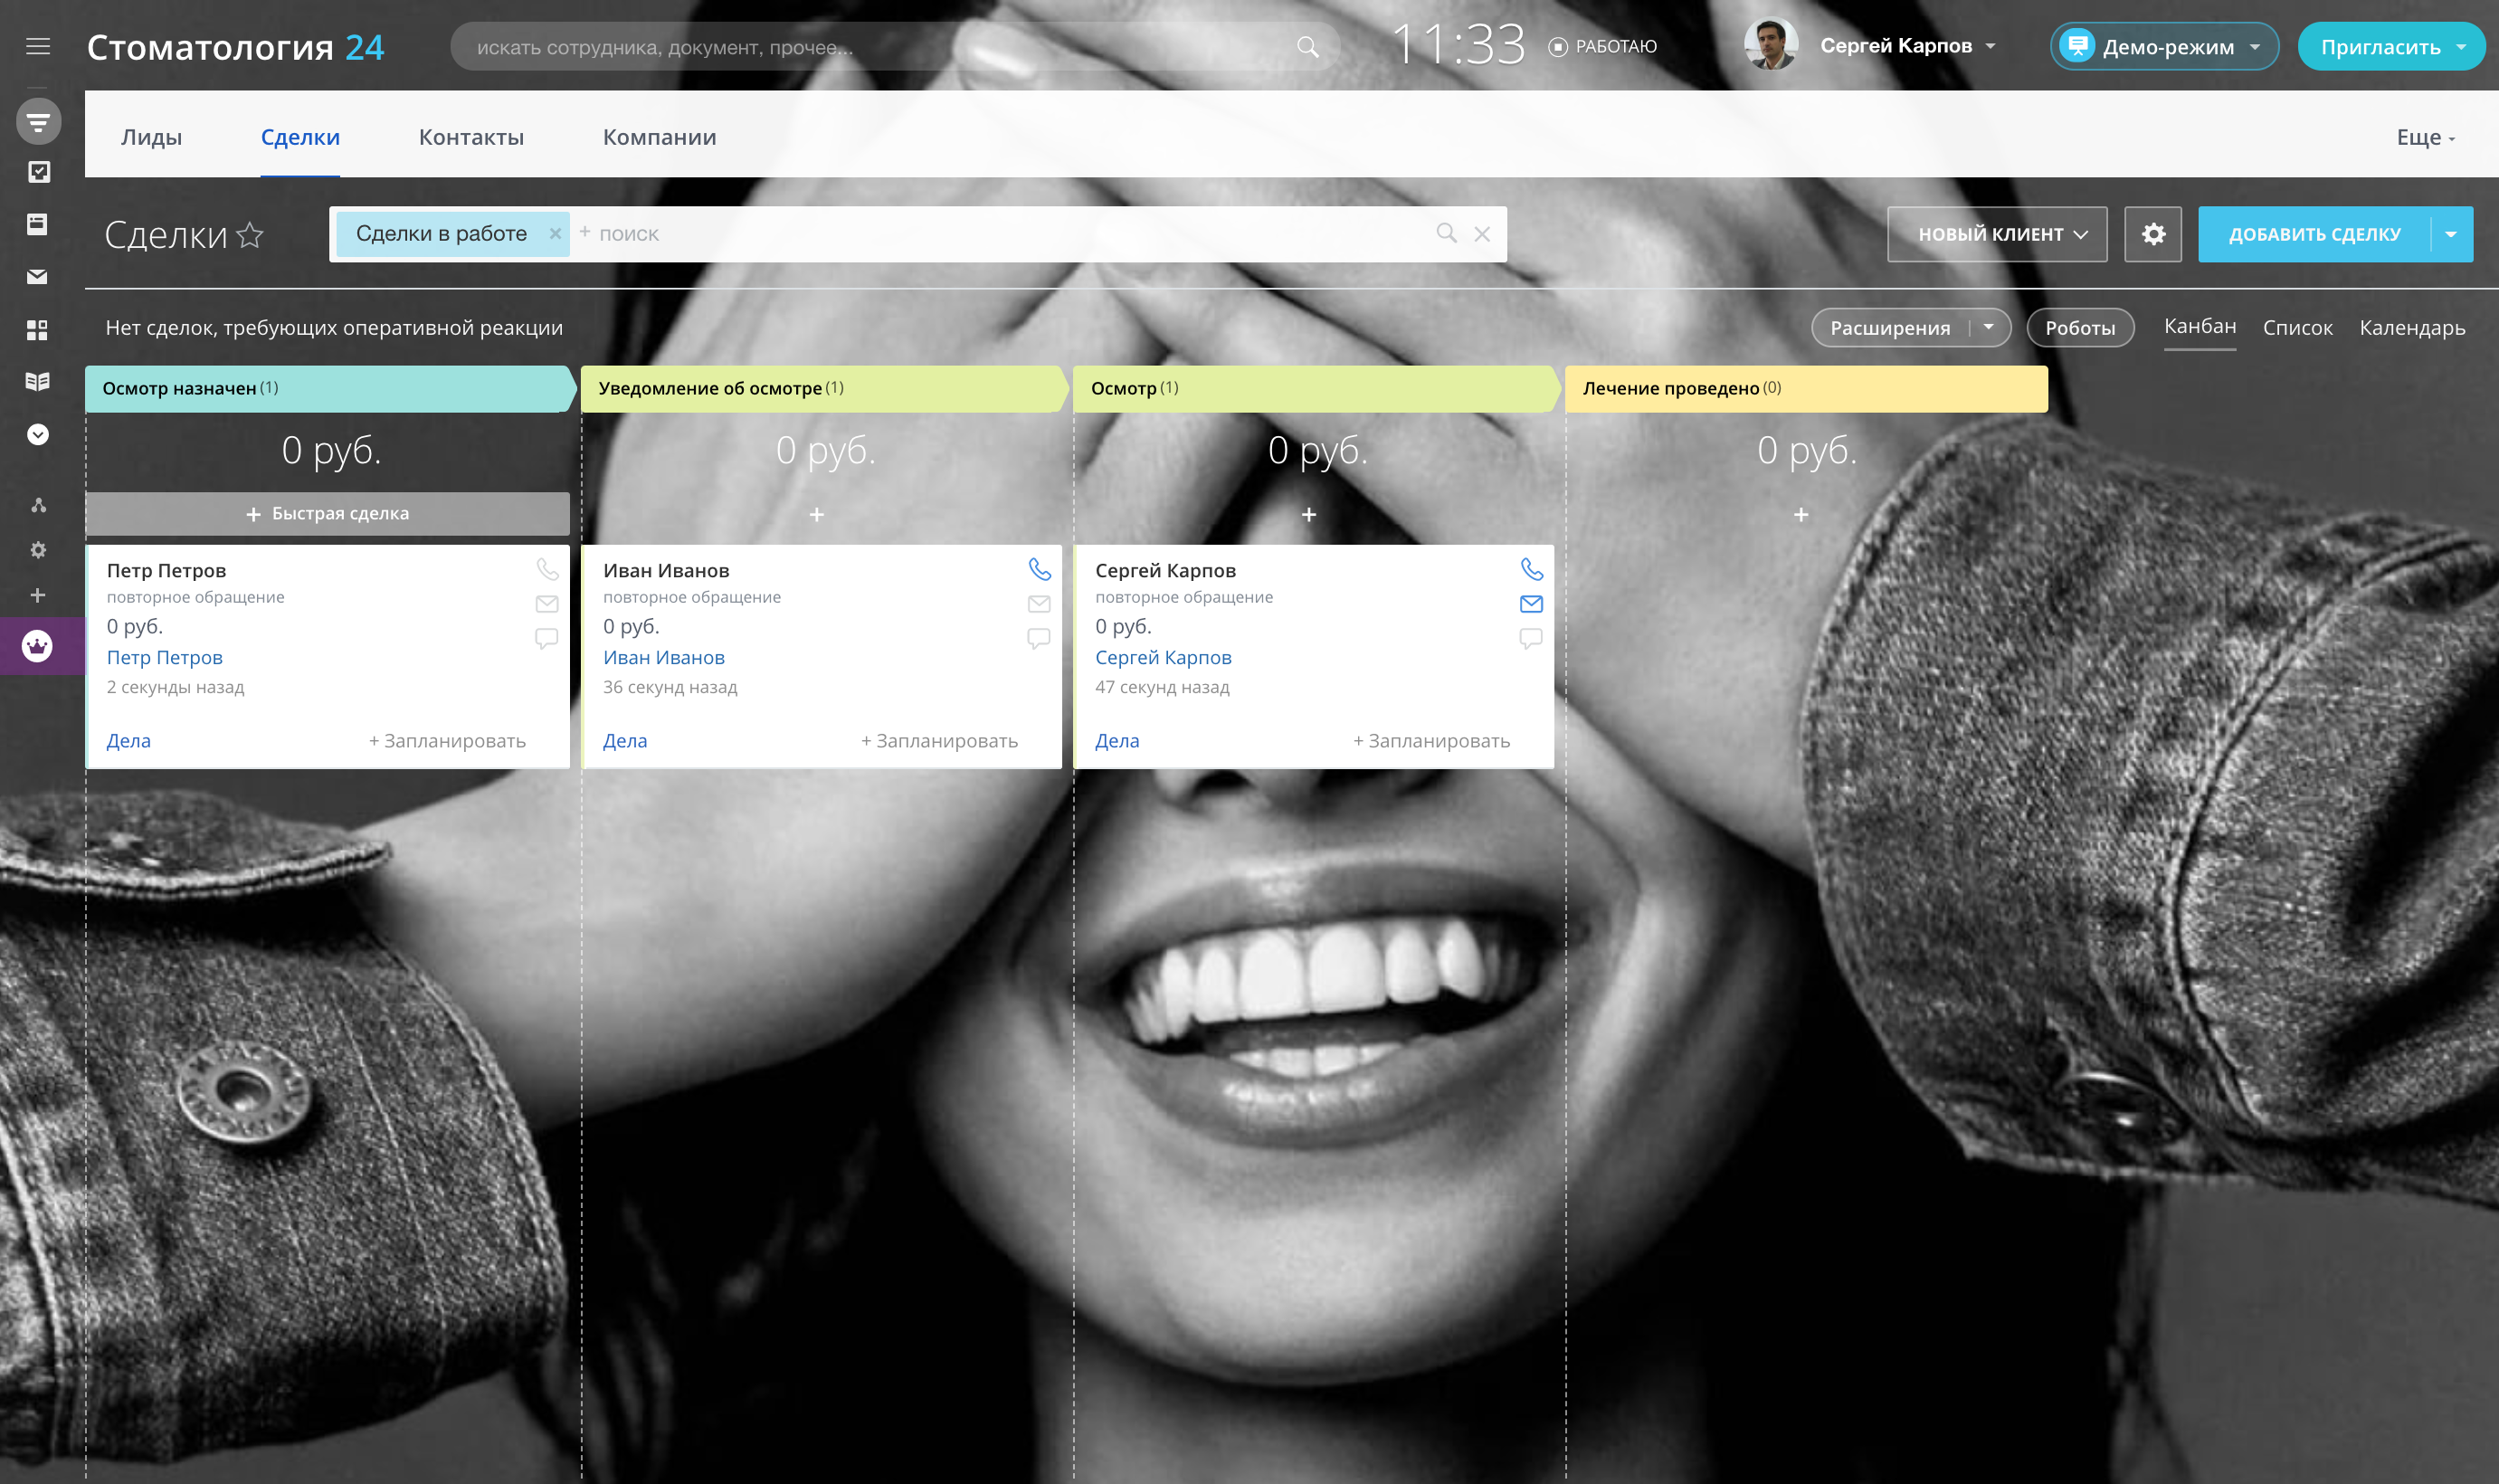Click the search magnifier in top search bar

click(x=1307, y=47)
